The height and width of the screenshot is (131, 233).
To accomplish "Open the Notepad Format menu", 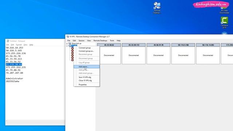I will (x=19, y=45).
